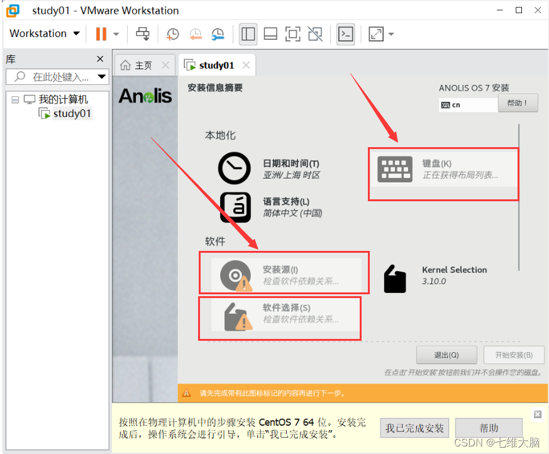The width and height of the screenshot is (549, 454).
Task: Select 我的计算机 in the library tree
Action: coord(63,99)
